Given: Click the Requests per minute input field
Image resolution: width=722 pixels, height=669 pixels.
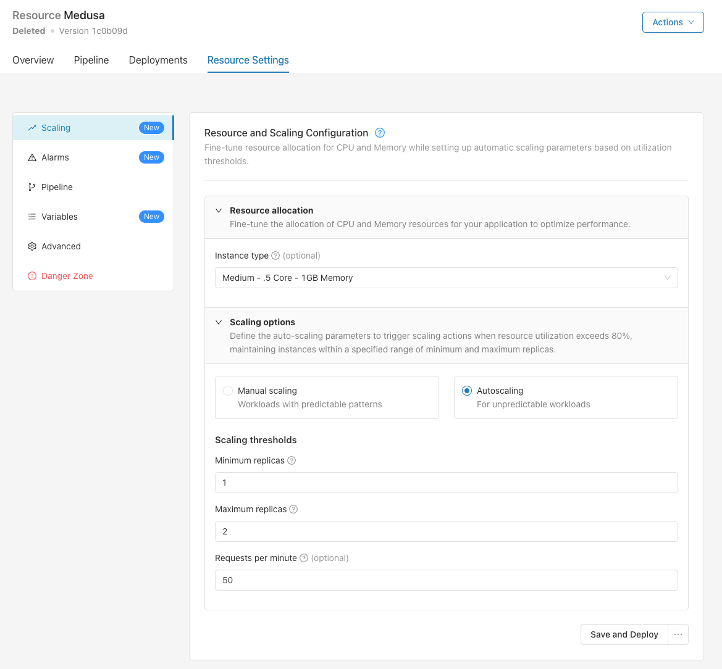Looking at the screenshot, I should point(446,580).
